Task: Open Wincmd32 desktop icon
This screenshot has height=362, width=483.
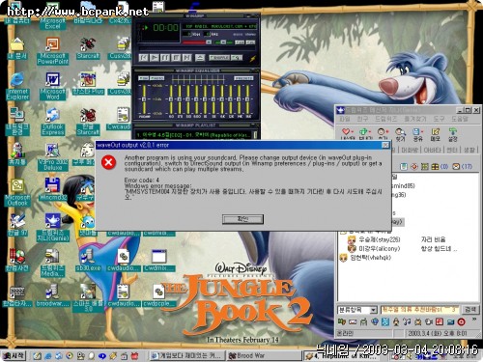Action: (x=52, y=189)
